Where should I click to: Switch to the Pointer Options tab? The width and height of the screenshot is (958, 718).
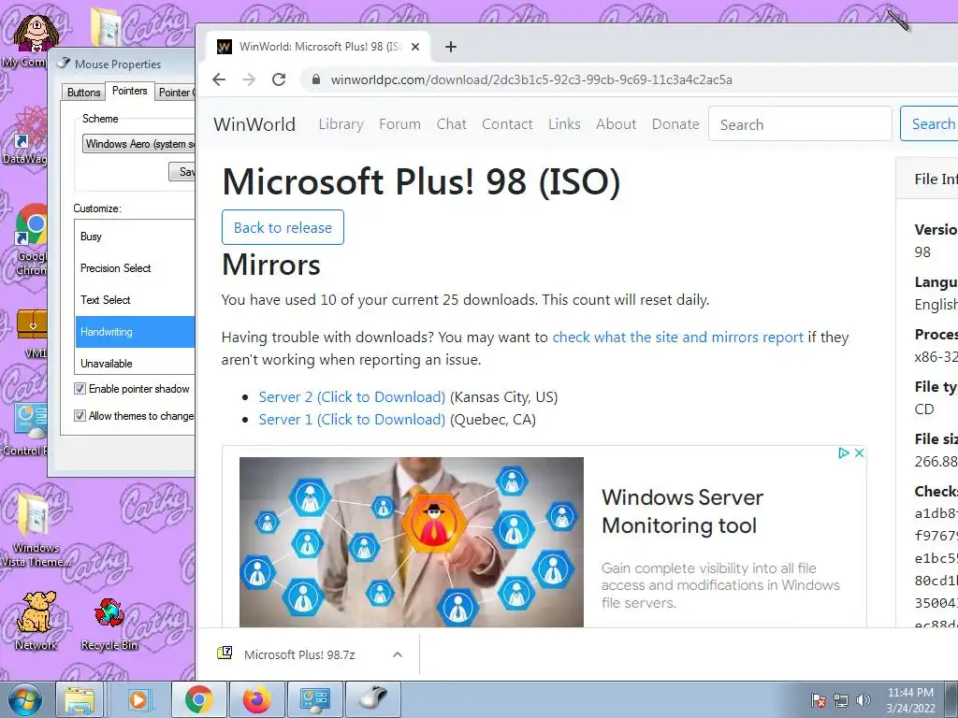pyautogui.click(x=175, y=93)
